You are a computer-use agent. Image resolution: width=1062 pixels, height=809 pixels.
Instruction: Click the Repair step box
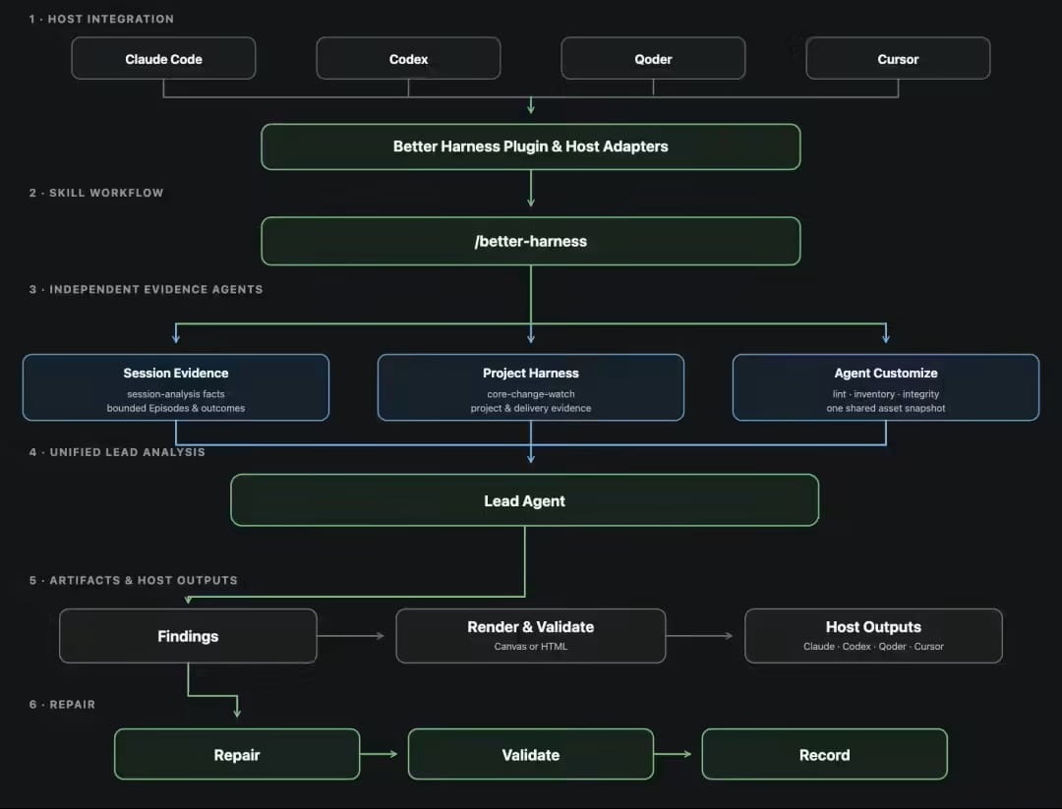pos(237,754)
